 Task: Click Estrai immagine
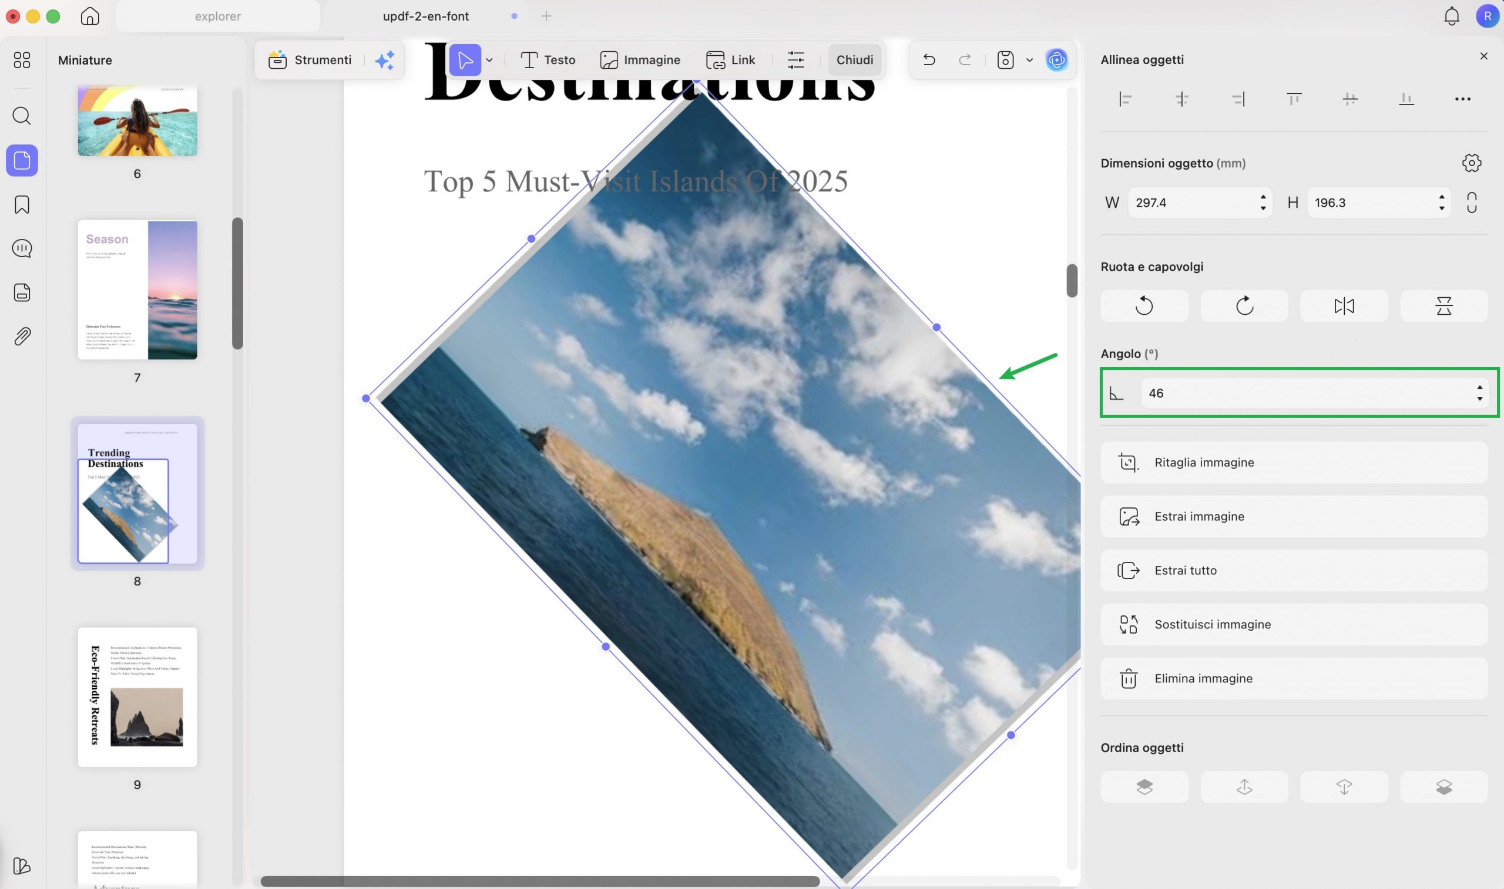click(x=1294, y=516)
